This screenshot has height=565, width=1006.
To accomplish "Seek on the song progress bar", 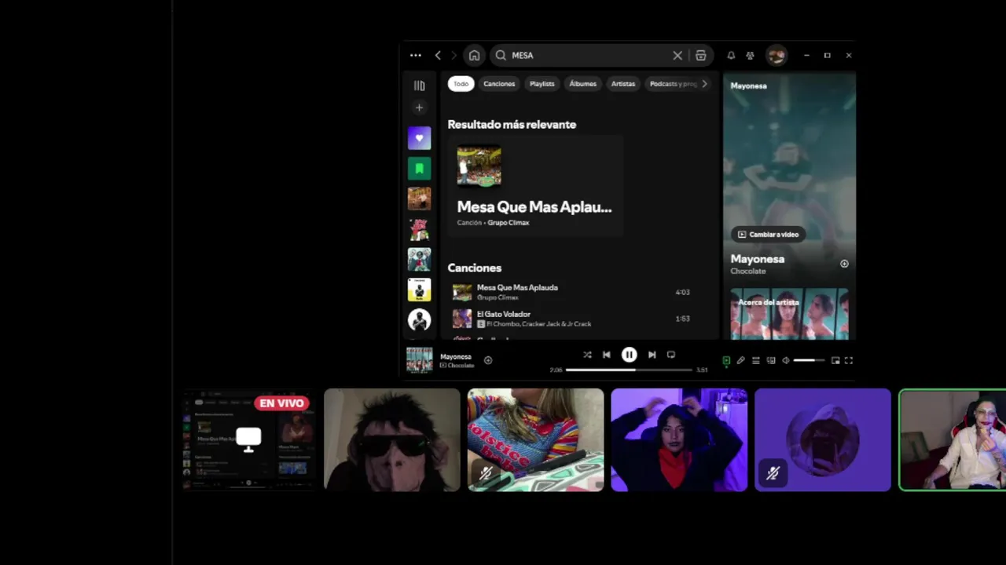I will click(629, 370).
